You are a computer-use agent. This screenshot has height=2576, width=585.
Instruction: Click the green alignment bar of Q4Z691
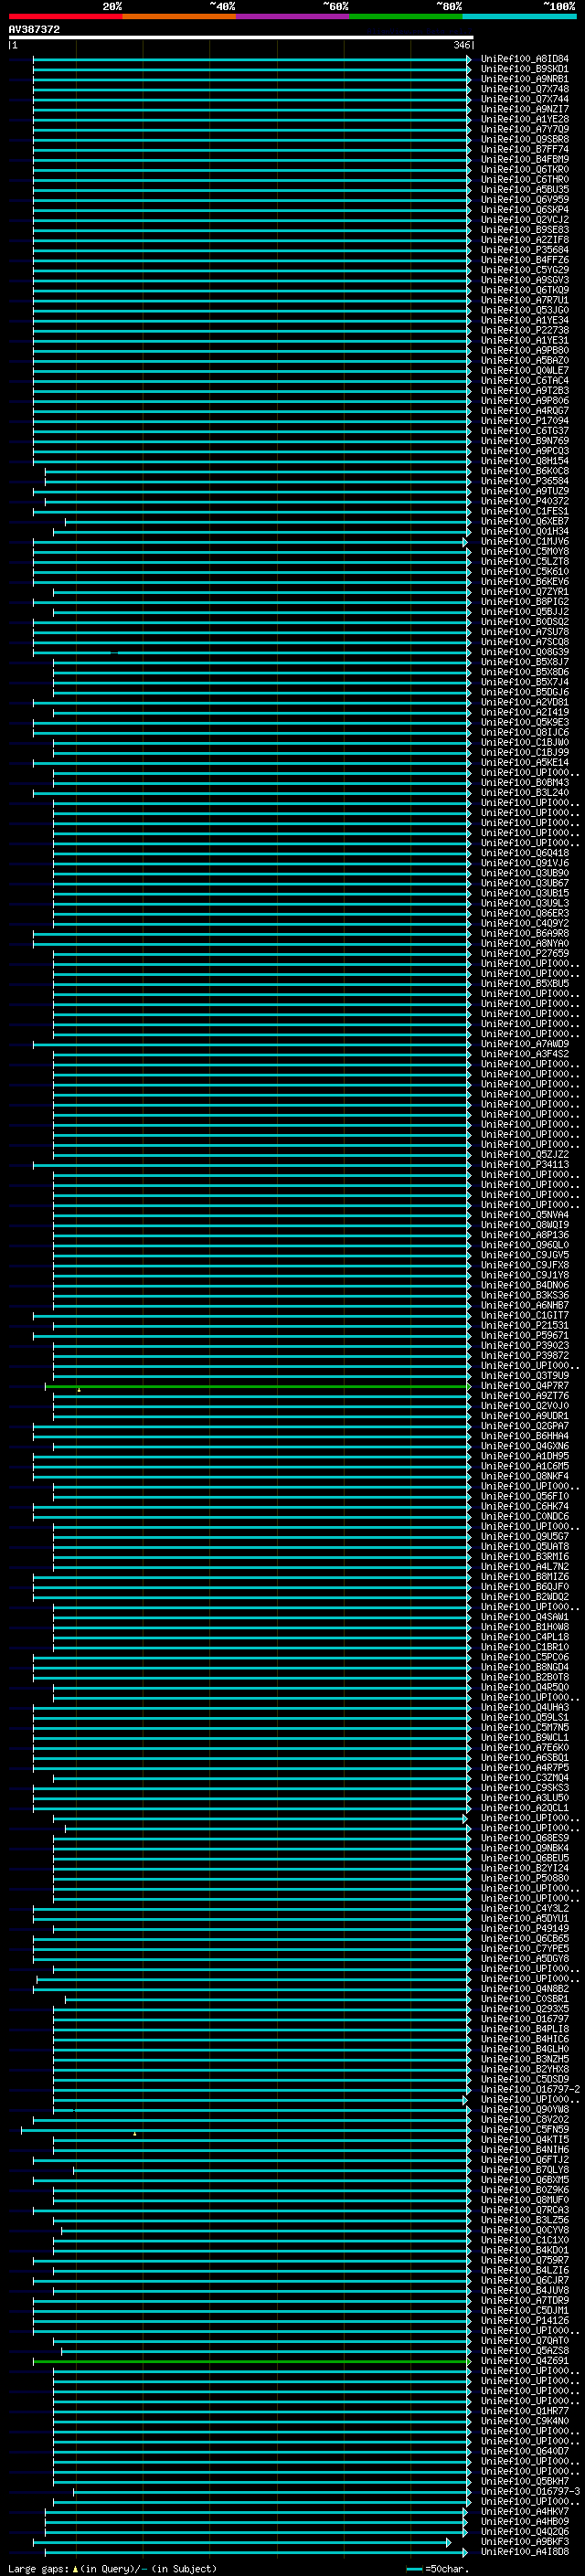(x=252, y=2360)
